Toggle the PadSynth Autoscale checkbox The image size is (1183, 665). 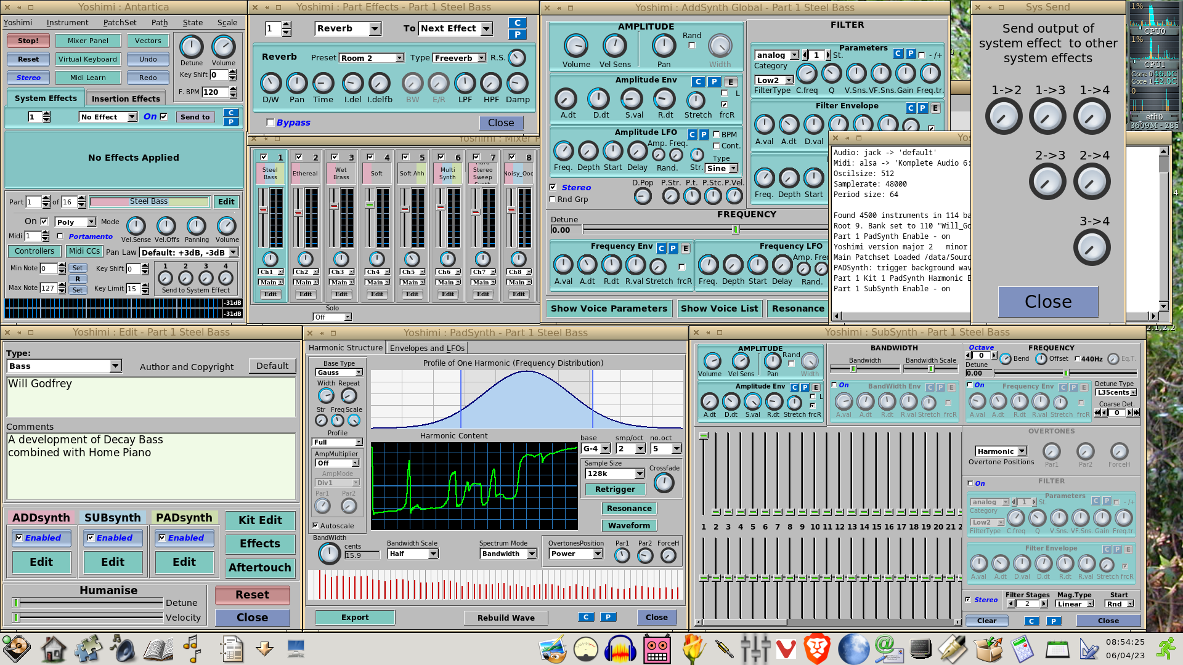(315, 526)
